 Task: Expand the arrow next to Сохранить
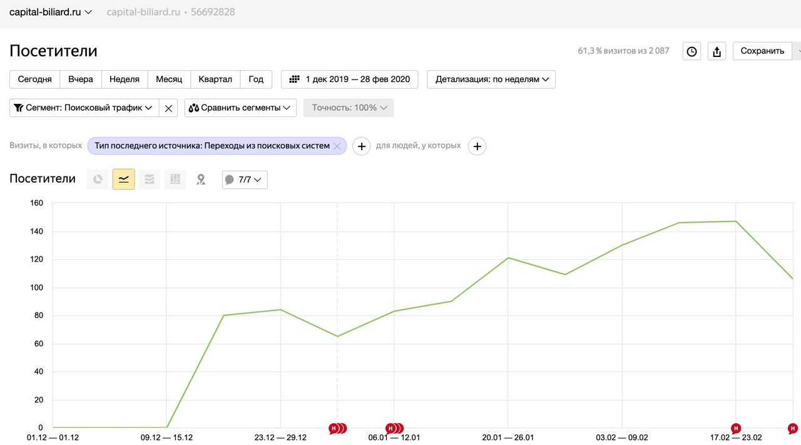[797, 51]
